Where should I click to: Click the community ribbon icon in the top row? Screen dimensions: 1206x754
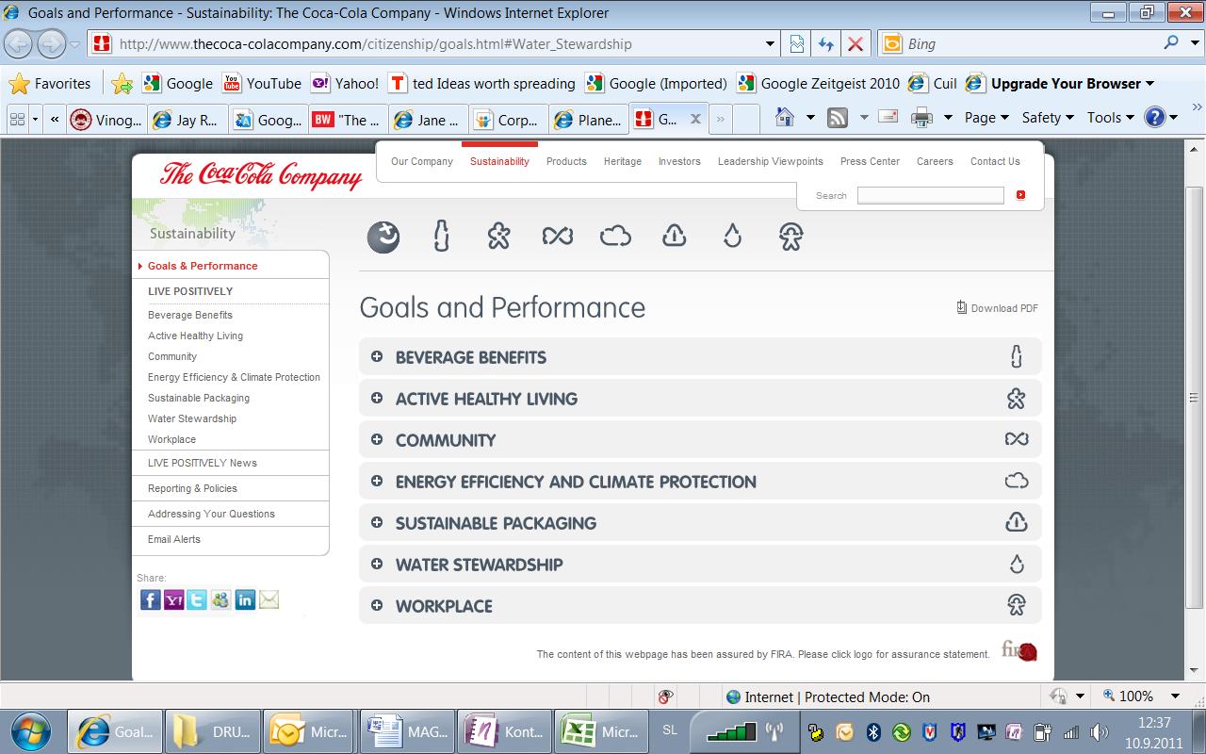point(558,236)
